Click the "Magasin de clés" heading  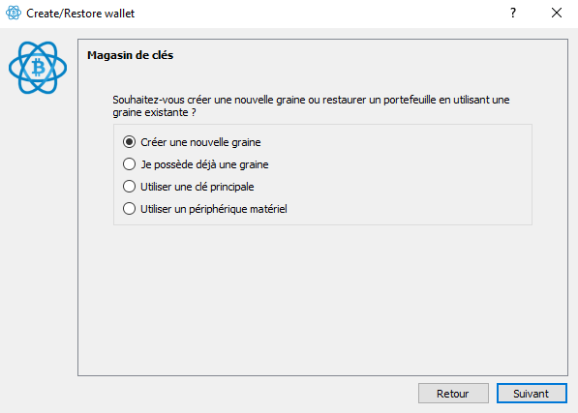coord(130,55)
